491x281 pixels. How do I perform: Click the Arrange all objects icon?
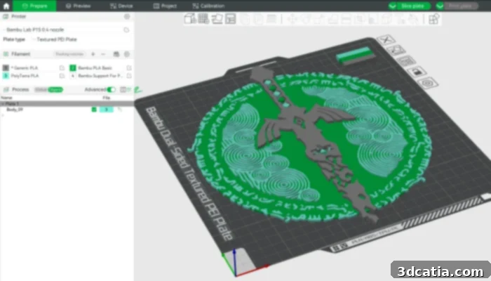tap(231, 19)
